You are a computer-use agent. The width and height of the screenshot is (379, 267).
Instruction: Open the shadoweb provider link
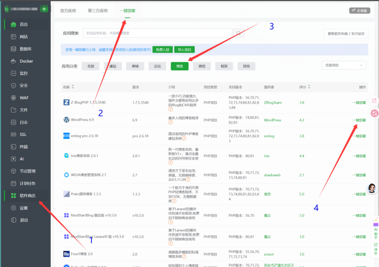(x=272, y=175)
